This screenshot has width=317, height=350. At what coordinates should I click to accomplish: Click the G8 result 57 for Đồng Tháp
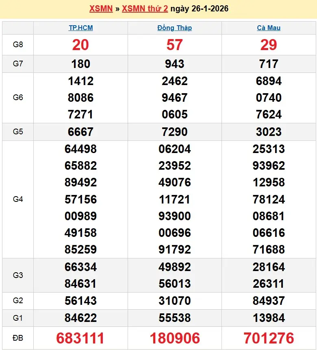tap(175, 45)
